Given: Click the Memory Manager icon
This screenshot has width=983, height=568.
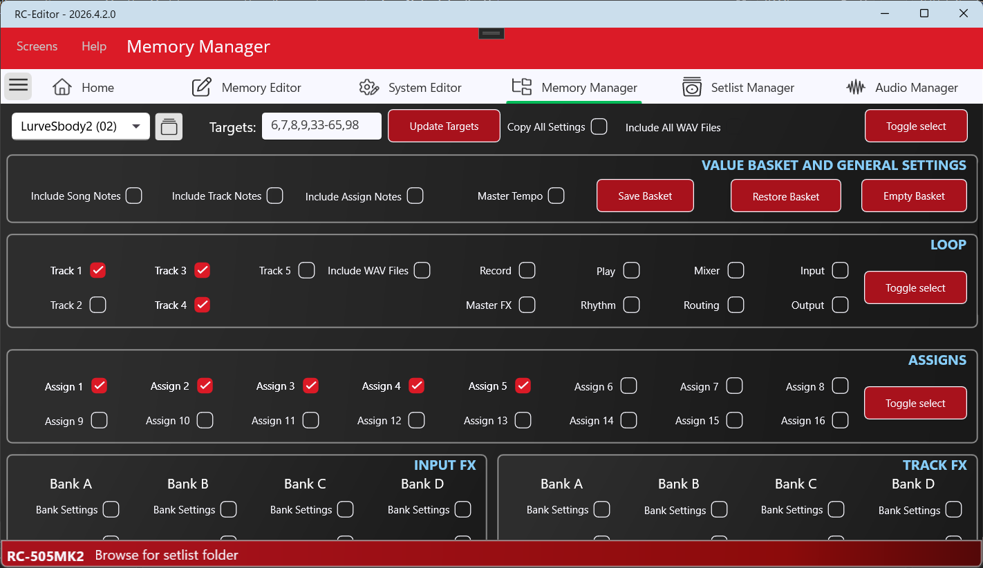Looking at the screenshot, I should click(x=522, y=87).
